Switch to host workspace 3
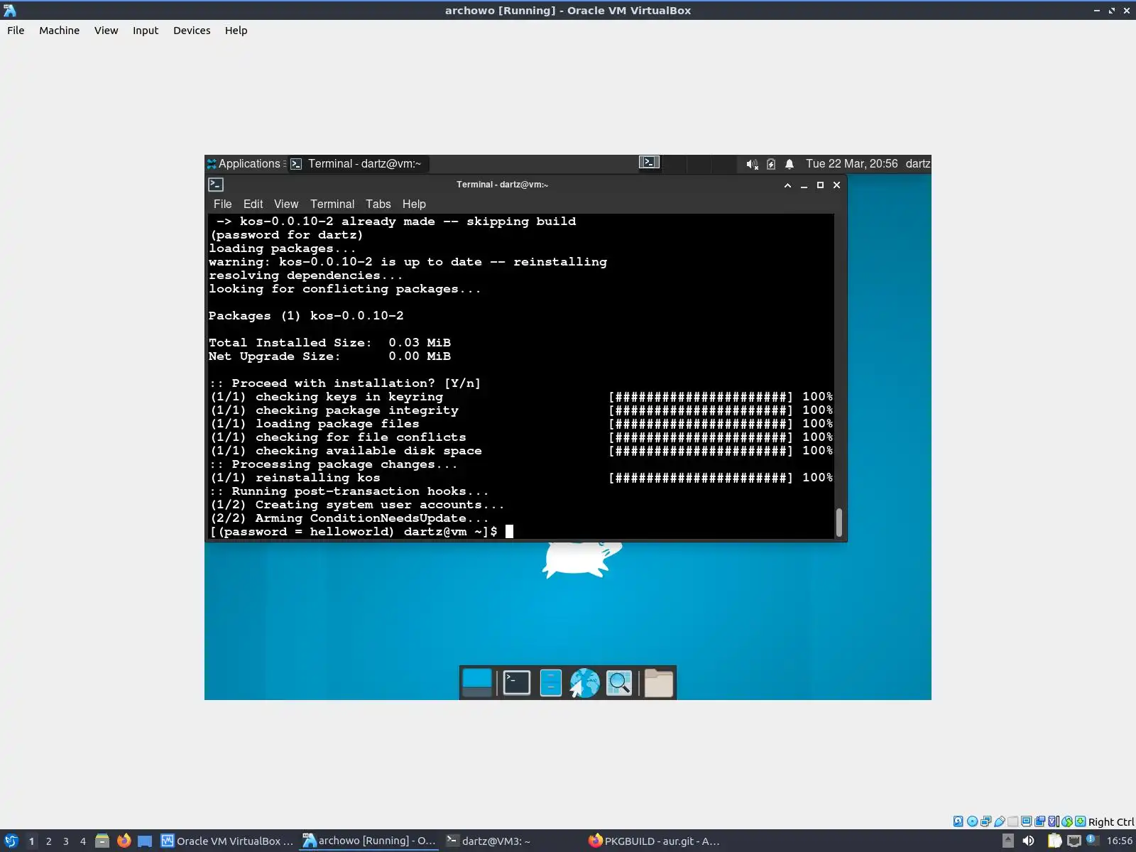 66,841
